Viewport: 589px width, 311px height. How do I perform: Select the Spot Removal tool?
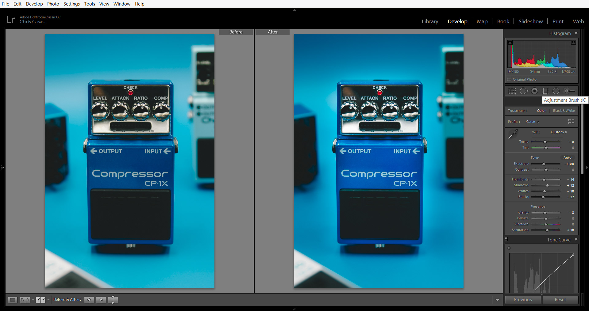click(x=524, y=91)
